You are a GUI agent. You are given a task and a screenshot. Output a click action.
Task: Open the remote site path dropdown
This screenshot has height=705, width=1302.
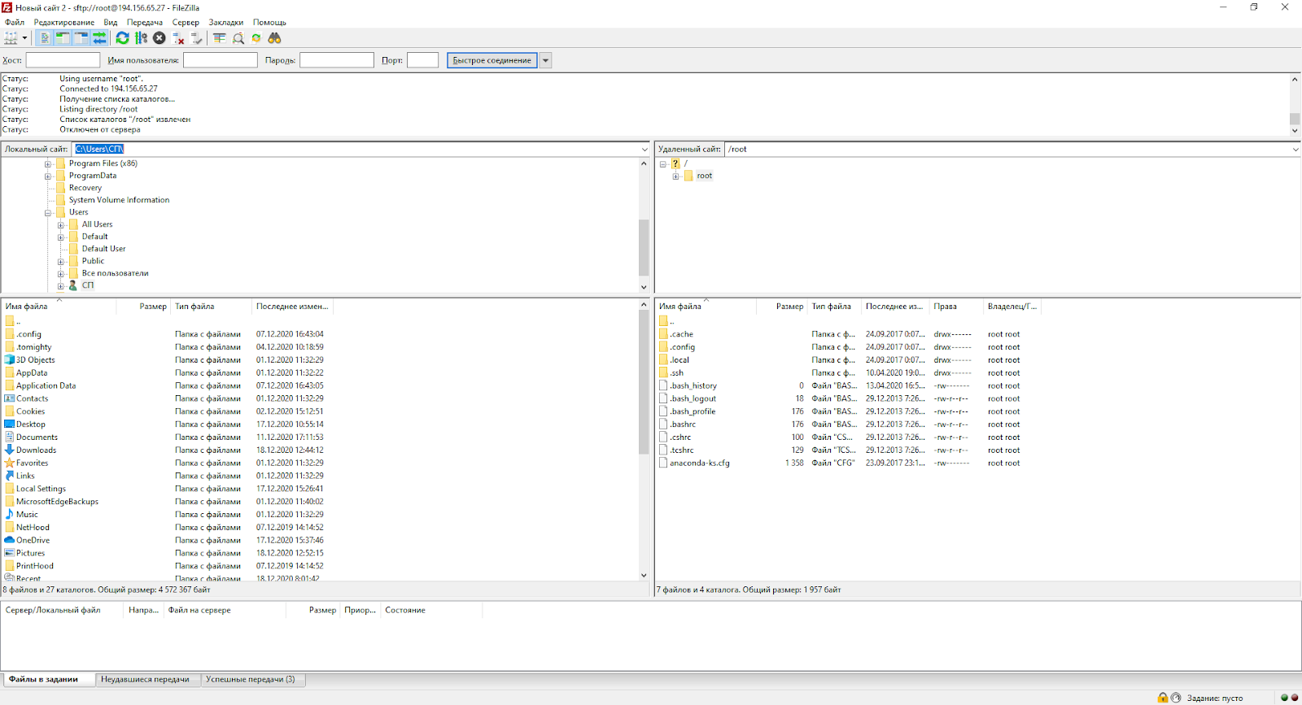click(x=1295, y=150)
